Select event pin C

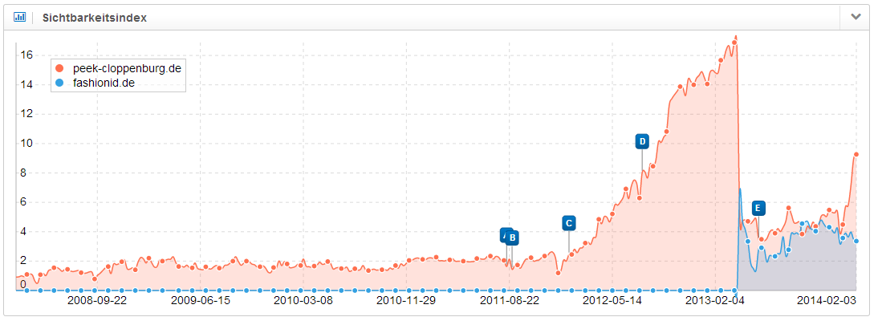[568, 223]
